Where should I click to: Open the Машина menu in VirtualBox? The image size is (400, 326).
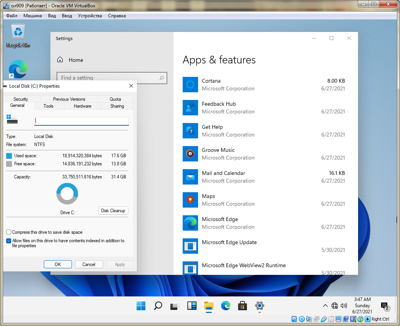point(33,16)
